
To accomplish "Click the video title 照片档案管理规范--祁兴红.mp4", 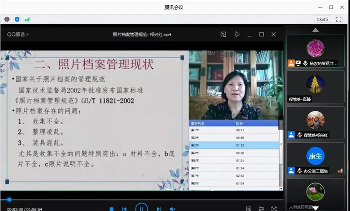I will coord(142,35).
